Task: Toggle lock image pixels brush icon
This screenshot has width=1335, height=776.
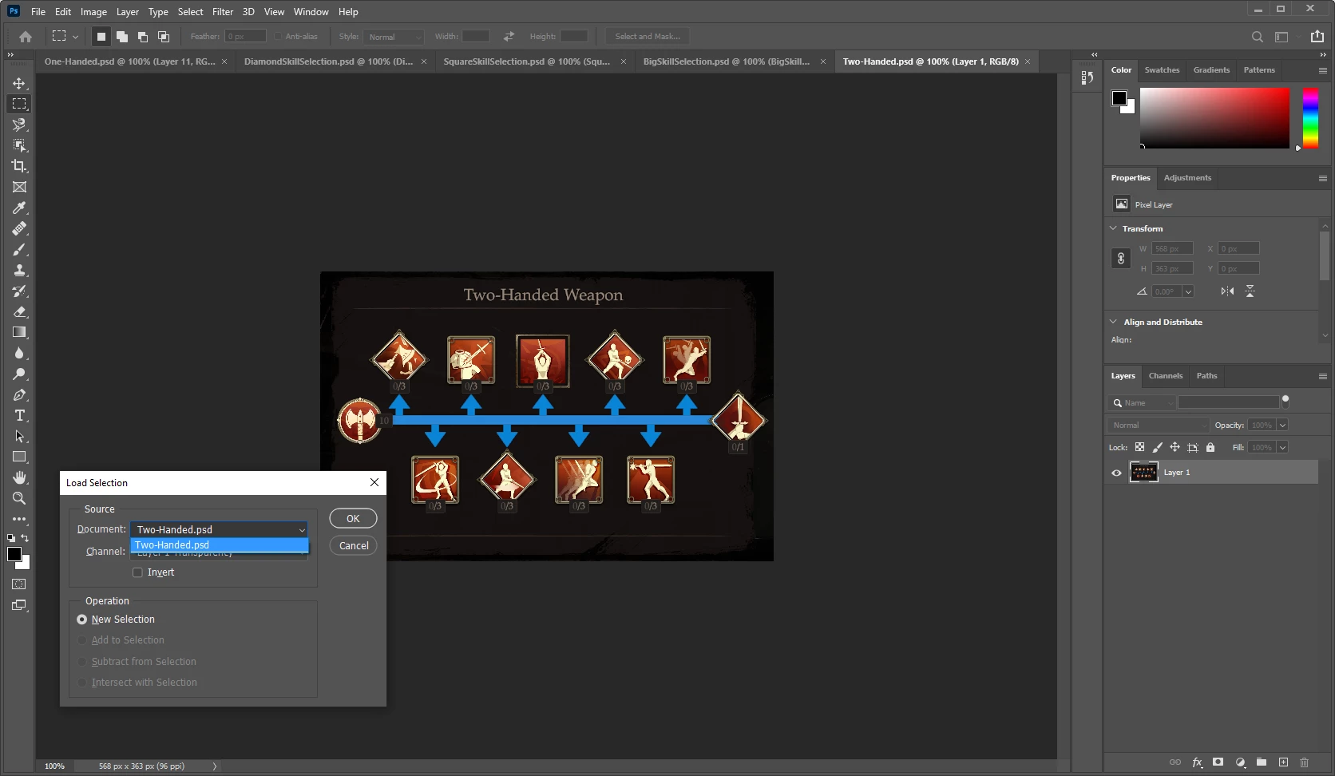Action: point(1157,447)
